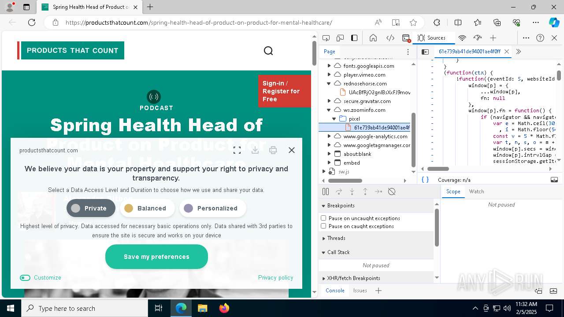Close the privacy consent dialog
This screenshot has width=564, height=317.
(x=292, y=150)
